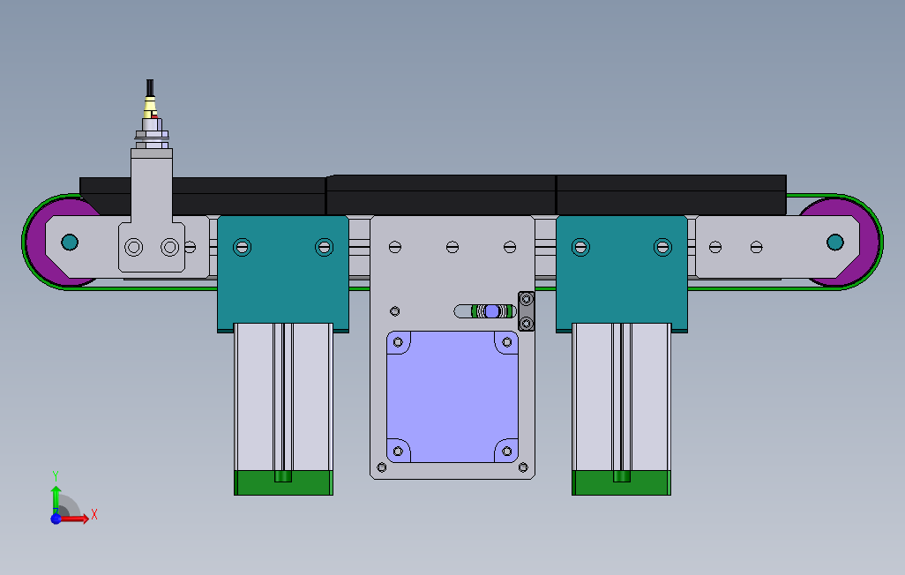Select the left black carrier plate on belt
This screenshot has width=905, height=575.
(x=203, y=197)
